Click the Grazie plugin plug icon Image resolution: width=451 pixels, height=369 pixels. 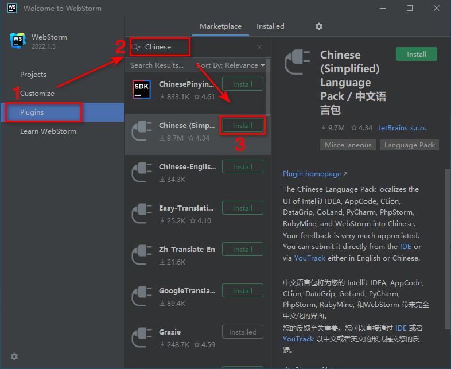tap(142, 337)
